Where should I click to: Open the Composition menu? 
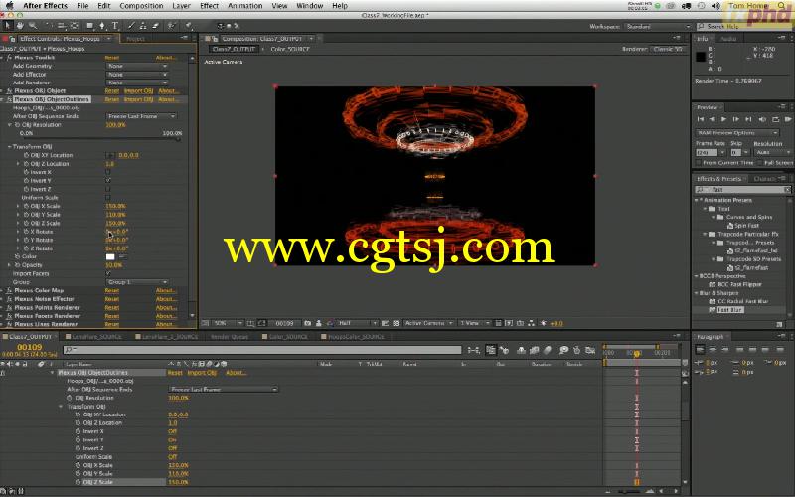[x=141, y=6]
